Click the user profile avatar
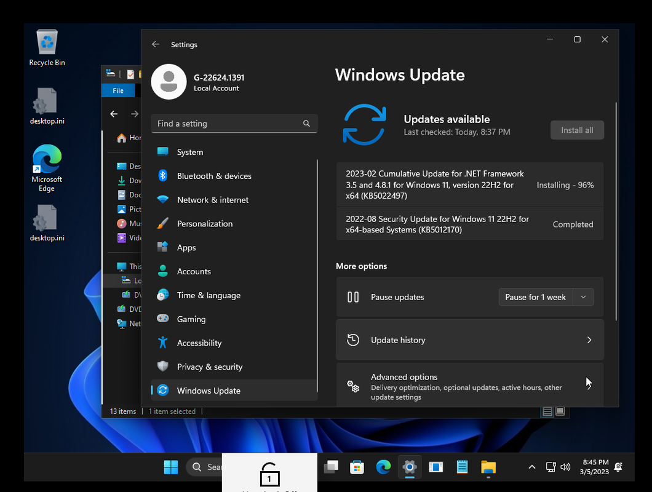The width and height of the screenshot is (652, 492). pyautogui.click(x=169, y=82)
